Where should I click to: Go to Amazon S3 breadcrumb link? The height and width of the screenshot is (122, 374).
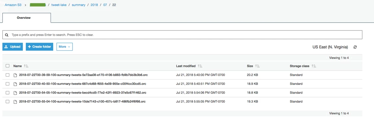13,5
